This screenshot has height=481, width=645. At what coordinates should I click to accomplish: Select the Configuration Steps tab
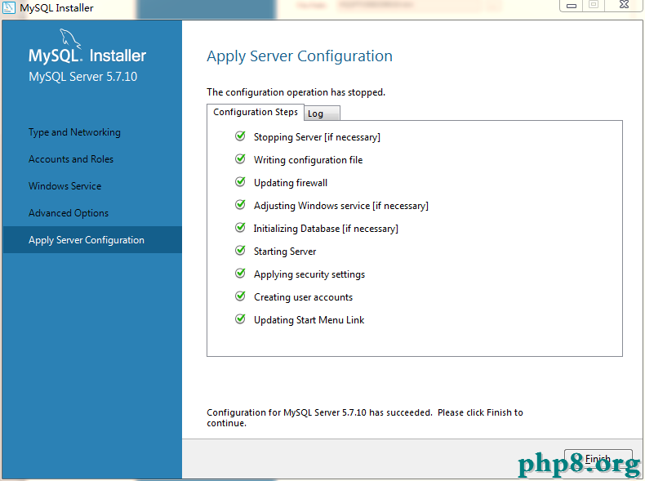(x=256, y=113)
